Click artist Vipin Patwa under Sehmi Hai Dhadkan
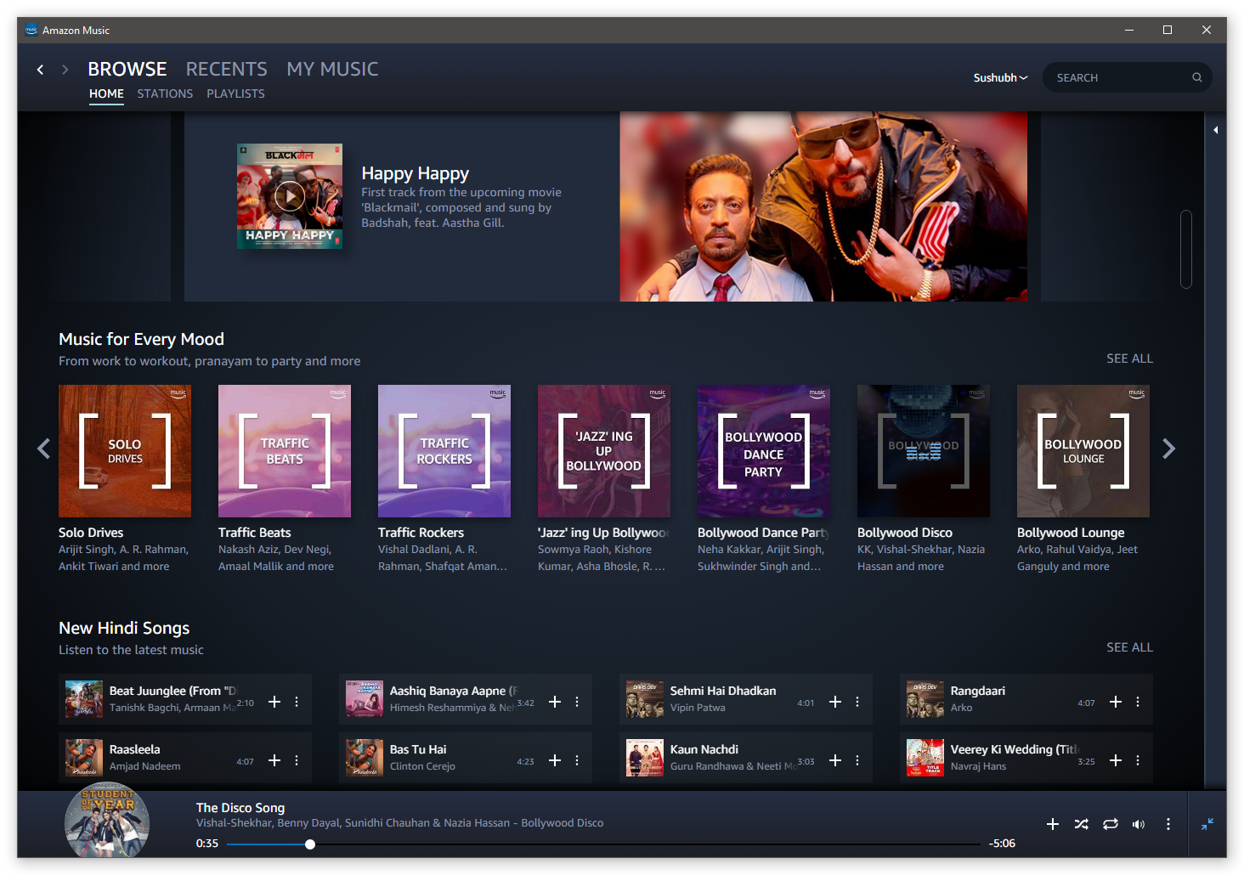The width and height of the screenshot is (1244, 875). pos(698,708)
